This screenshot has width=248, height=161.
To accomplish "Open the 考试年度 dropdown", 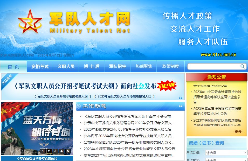I will (x=226, y=159).
